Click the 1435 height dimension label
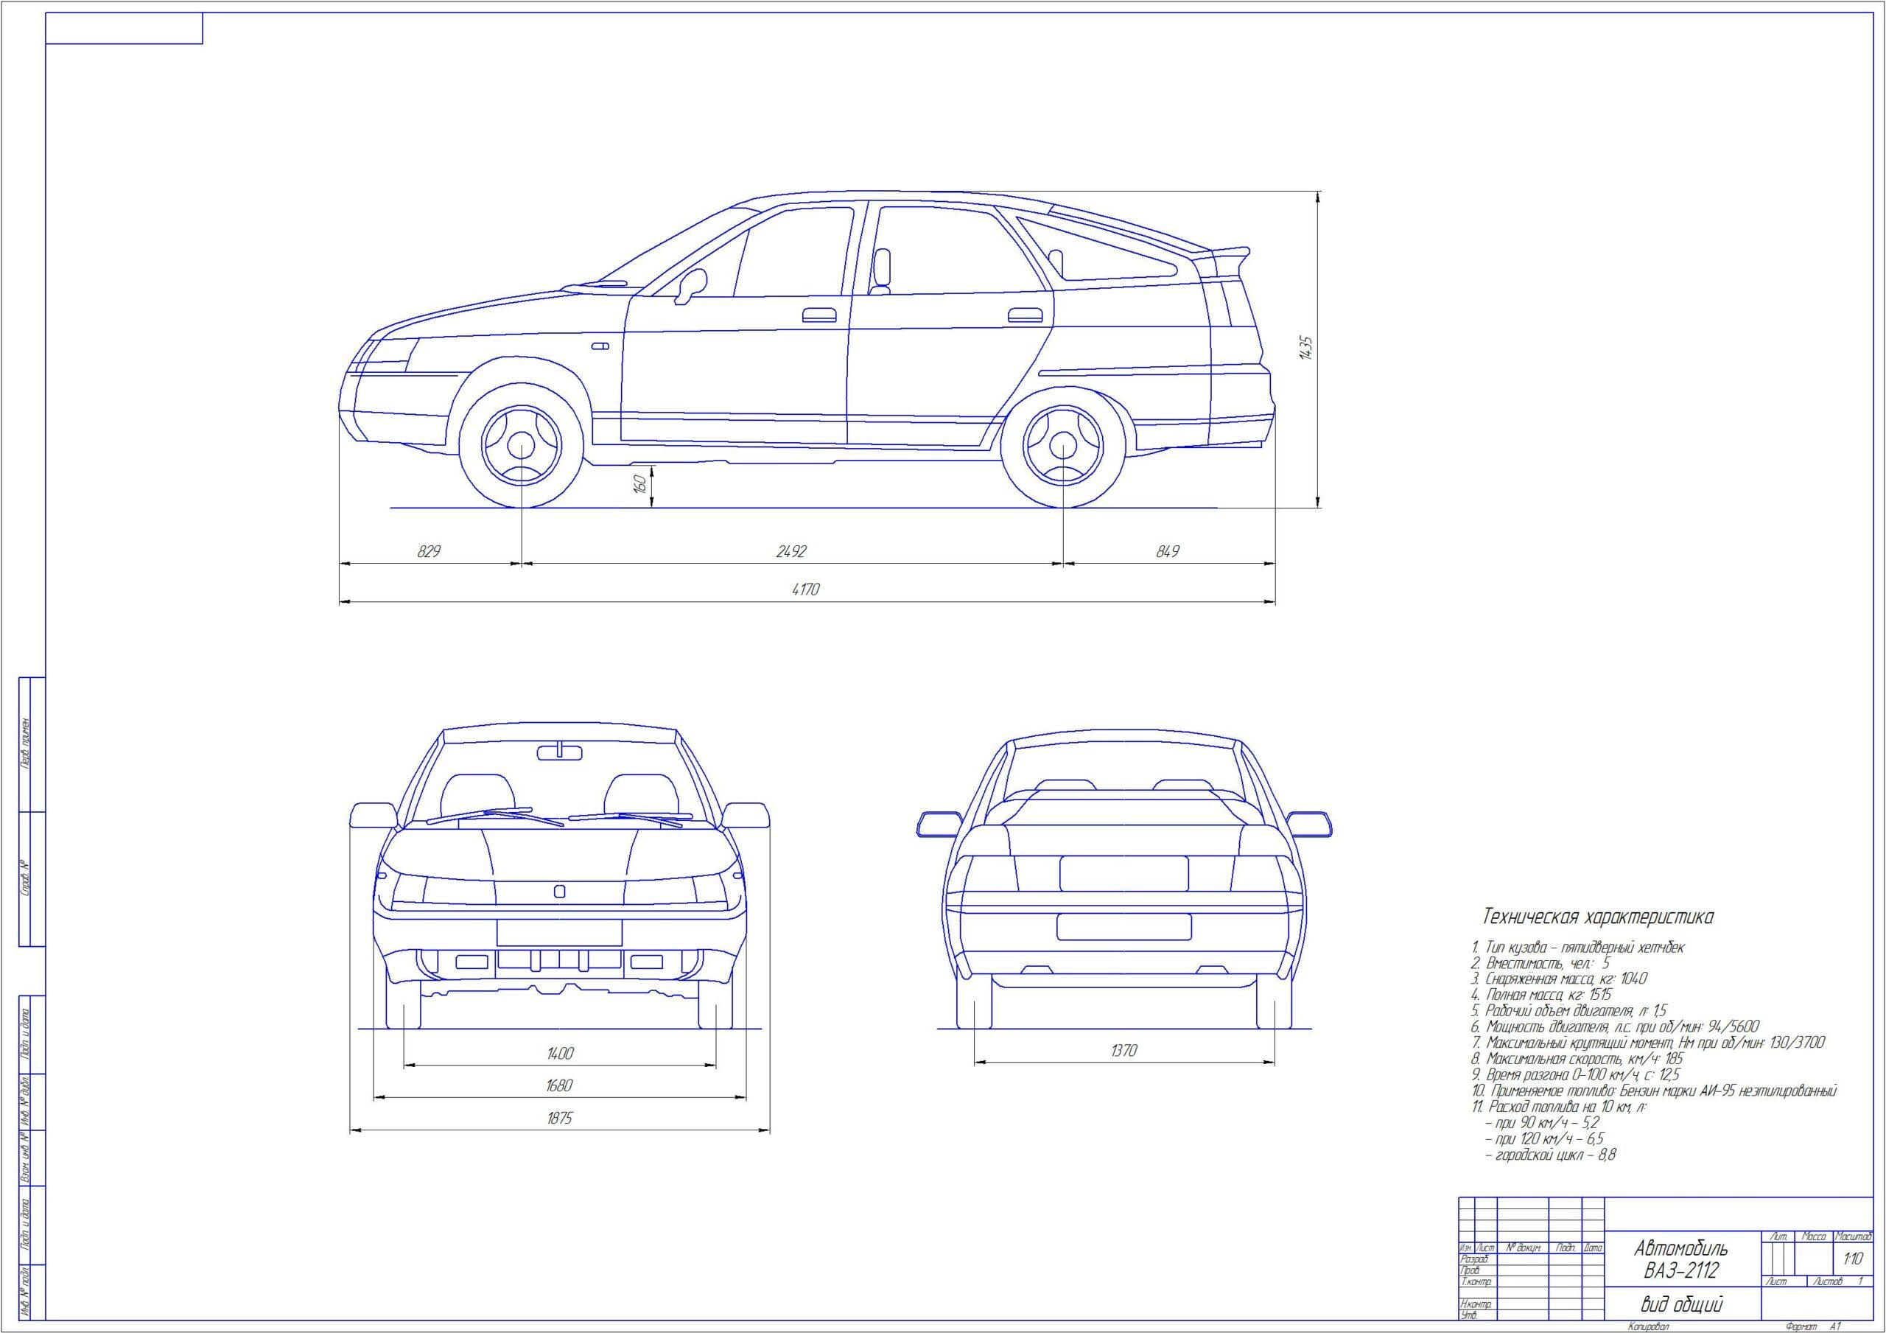The height and width of the screenshot is (1333, 1886). [1307, 348]
